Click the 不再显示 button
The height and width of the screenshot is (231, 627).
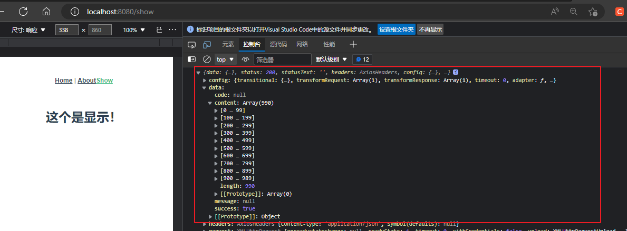430,29
